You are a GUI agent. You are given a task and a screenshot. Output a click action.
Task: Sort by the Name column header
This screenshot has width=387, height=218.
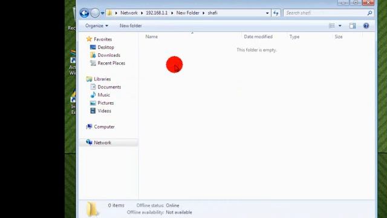(152, 36)
